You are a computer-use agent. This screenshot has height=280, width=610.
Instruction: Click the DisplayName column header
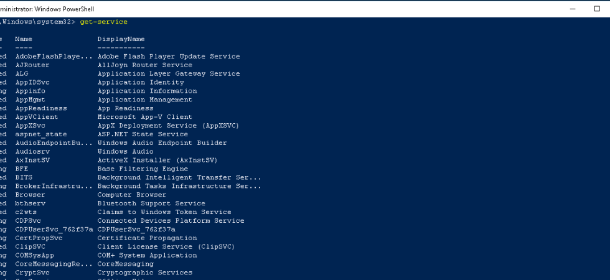click(x=121, y=39)
